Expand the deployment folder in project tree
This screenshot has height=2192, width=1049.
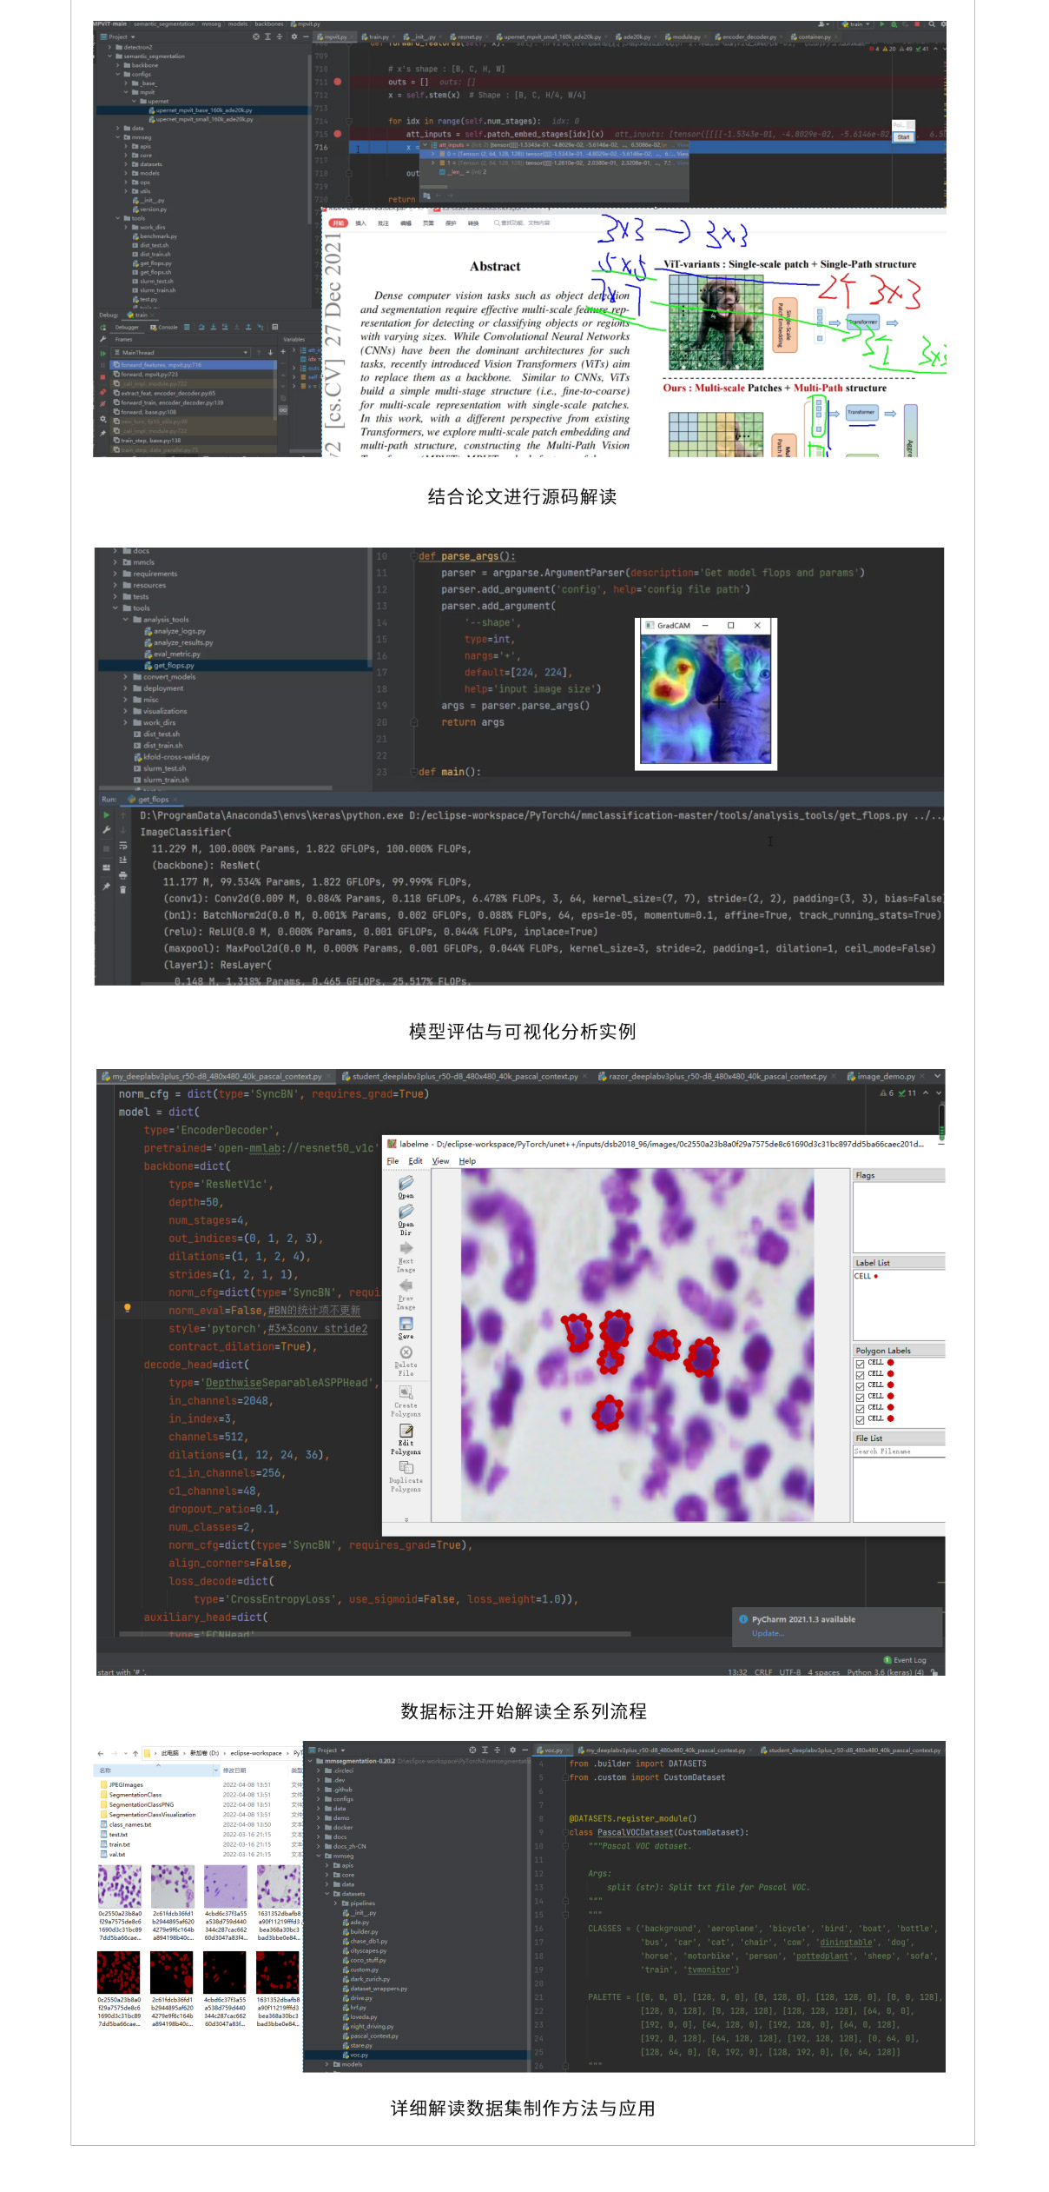pyautogui.click(x=126, y=688)
